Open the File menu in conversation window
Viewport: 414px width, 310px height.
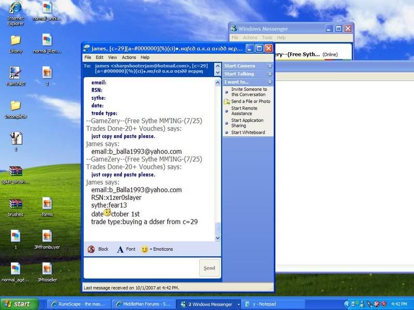87,57
